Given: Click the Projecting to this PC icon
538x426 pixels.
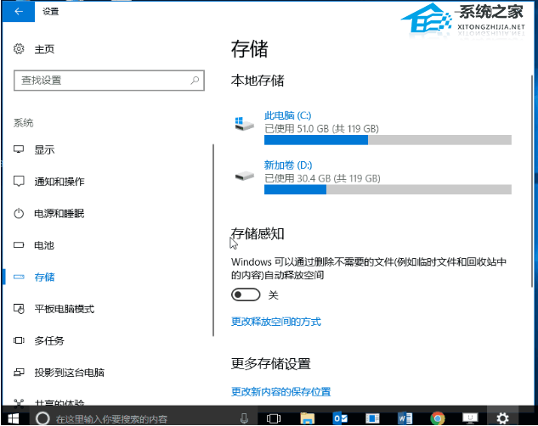Looking at the screenshot, I should click(19, 373).
